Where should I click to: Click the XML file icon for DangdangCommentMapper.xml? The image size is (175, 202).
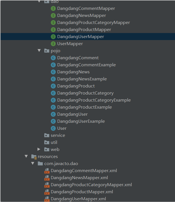(x=47, y=171)
